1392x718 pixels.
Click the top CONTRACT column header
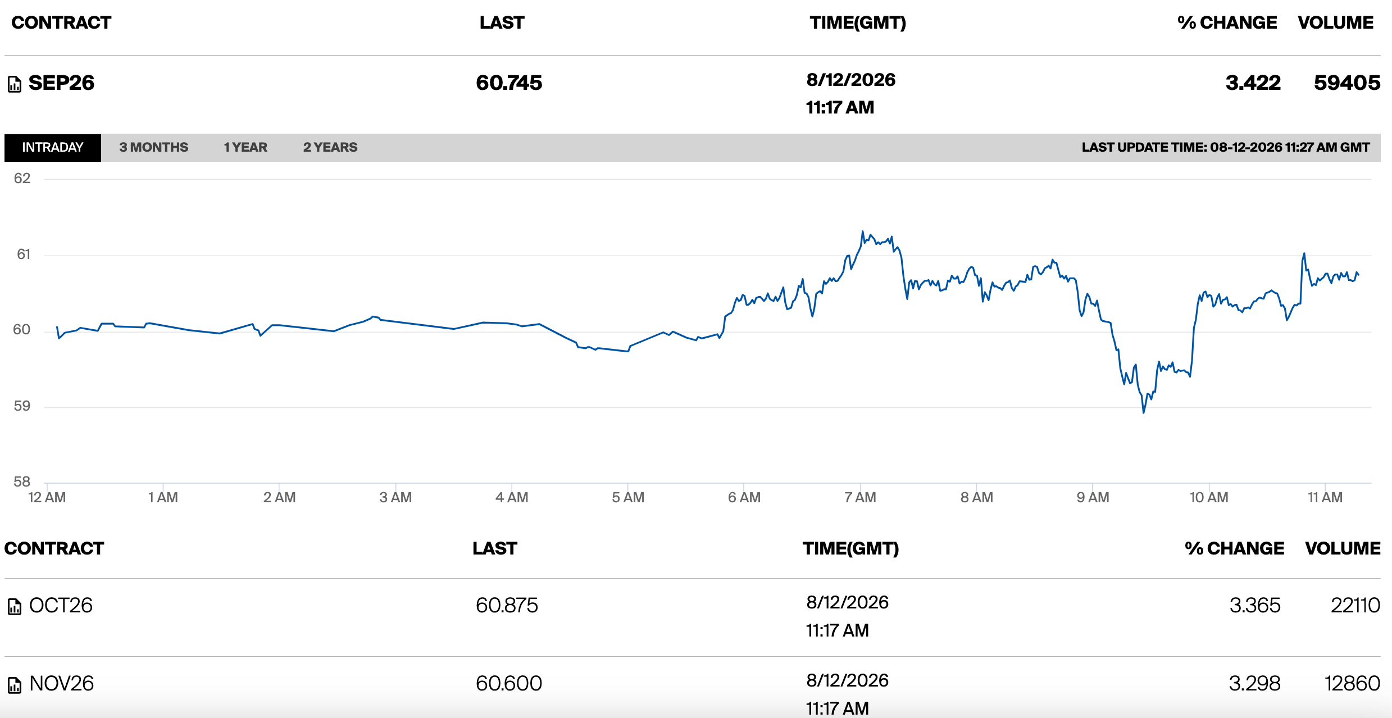(61, 22)
